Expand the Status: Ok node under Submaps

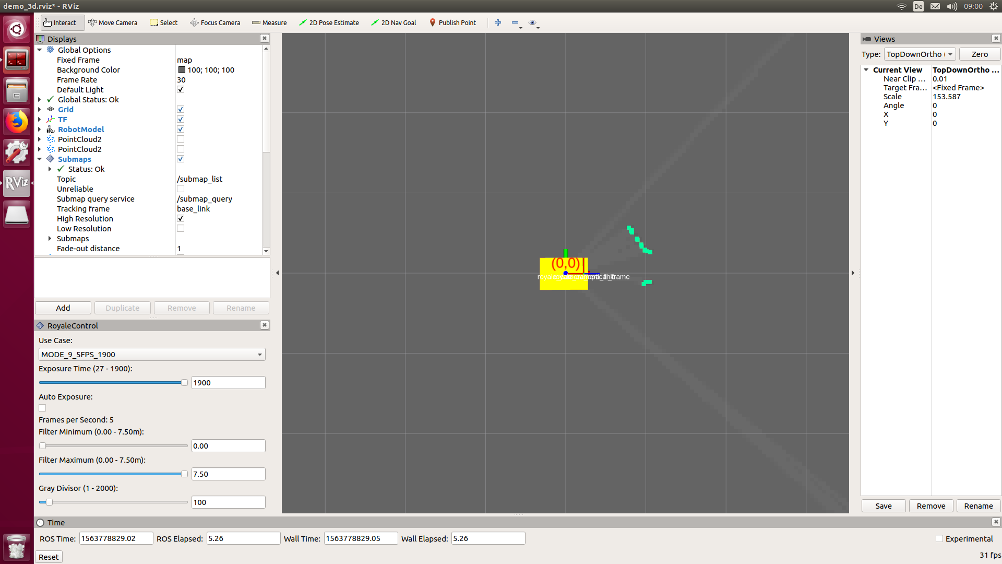[x=50, y=169]
